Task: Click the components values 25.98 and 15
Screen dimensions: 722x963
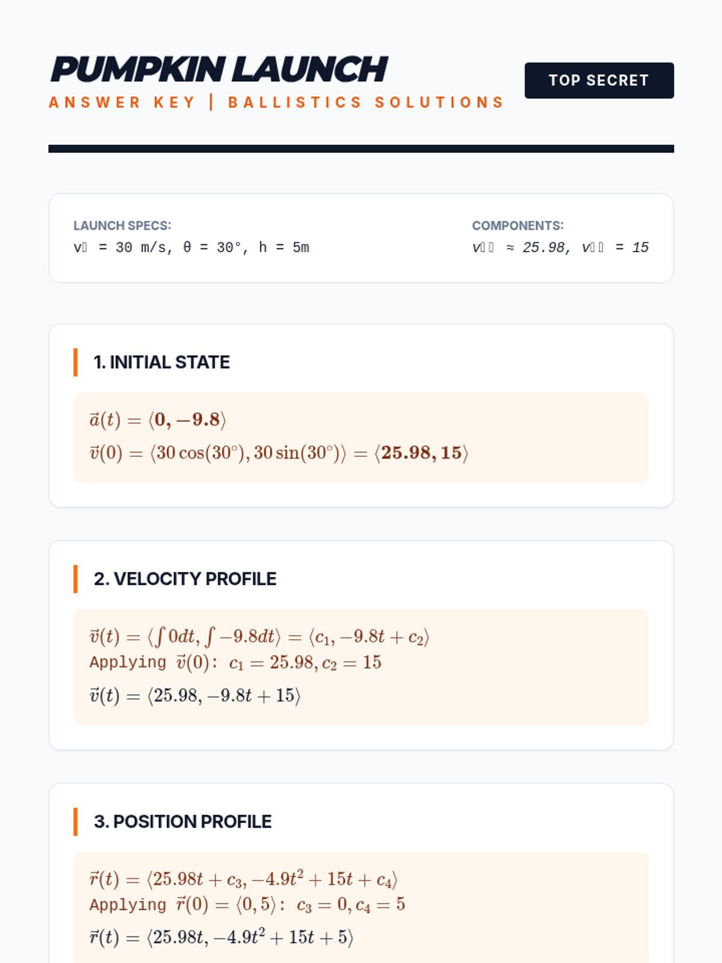Action: point(560,247)
